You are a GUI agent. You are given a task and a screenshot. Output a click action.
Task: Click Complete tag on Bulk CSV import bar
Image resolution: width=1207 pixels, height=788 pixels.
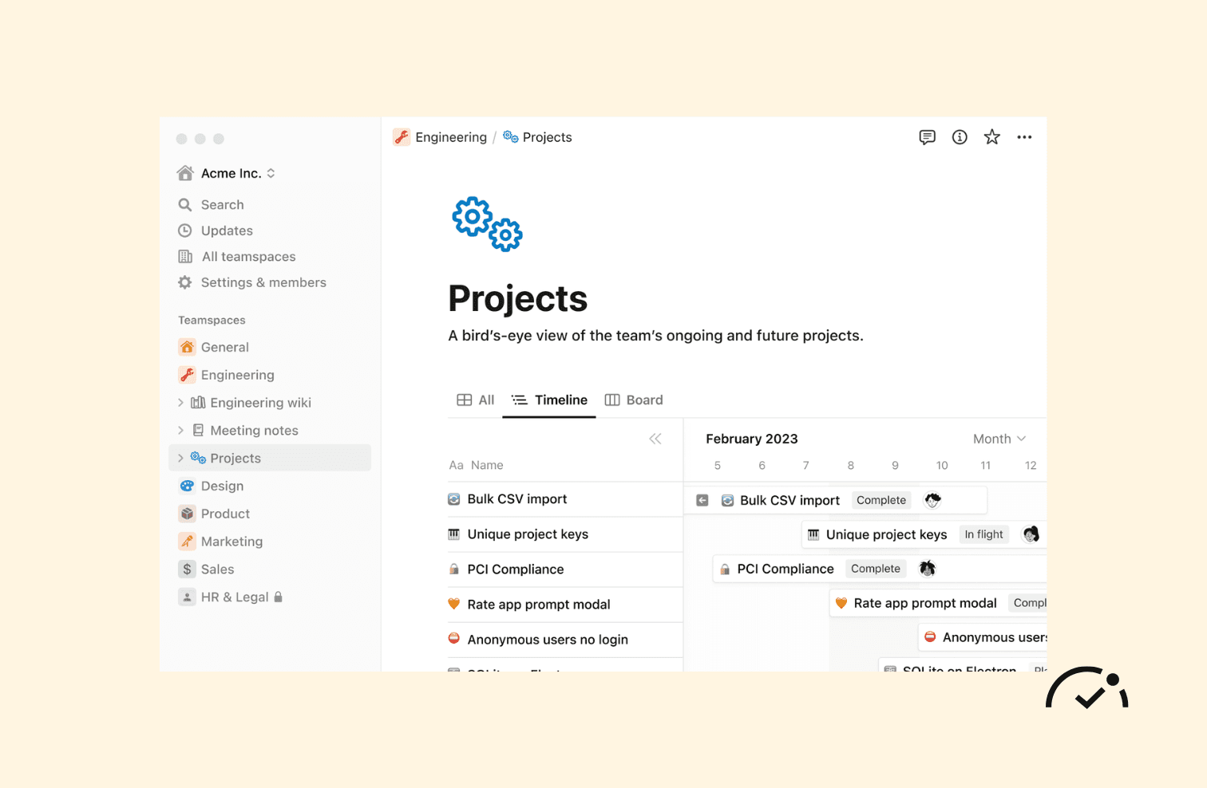point(881,500)
